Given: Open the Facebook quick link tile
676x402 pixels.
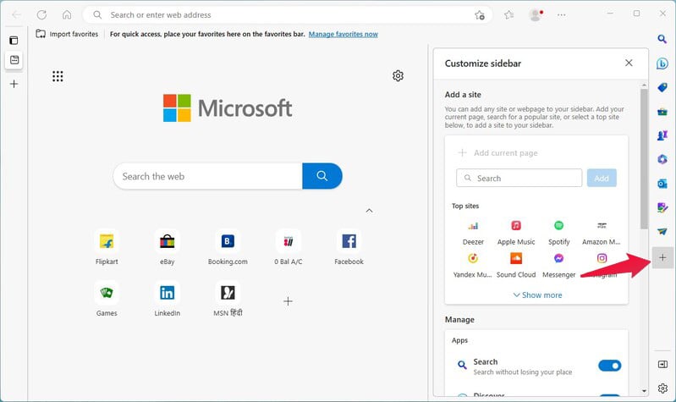Looking at the screenshot, I should pyautogui.click(x=349, y=248).
